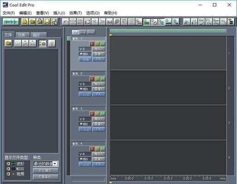237x184 pixels.
Task: Open track 4 output device selector
Action: tap(99, 154)
